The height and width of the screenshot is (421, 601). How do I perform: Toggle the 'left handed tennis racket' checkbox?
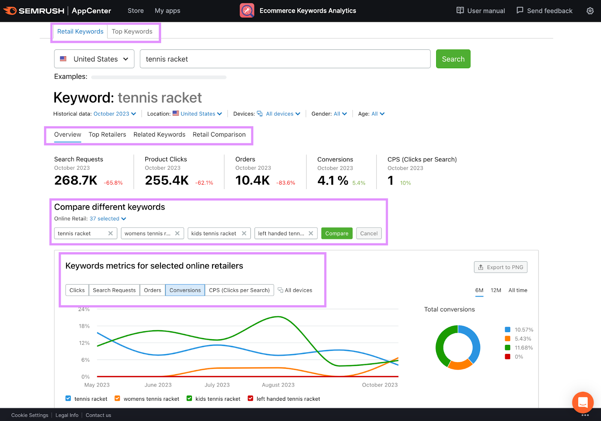point(251,398)
